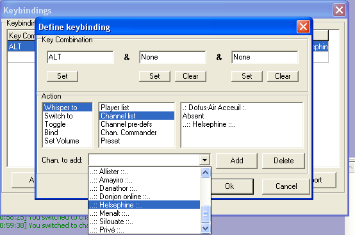Click the third key field showing None

click(x=265, y=57)
